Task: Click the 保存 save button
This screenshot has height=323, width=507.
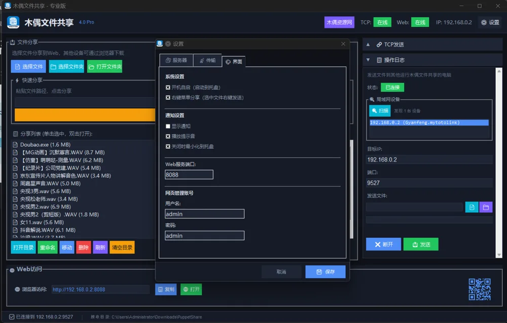Action: [x=325, y=272]
